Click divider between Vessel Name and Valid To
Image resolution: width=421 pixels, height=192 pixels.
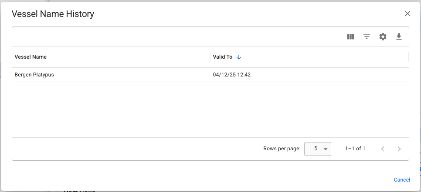coord(210,57)
